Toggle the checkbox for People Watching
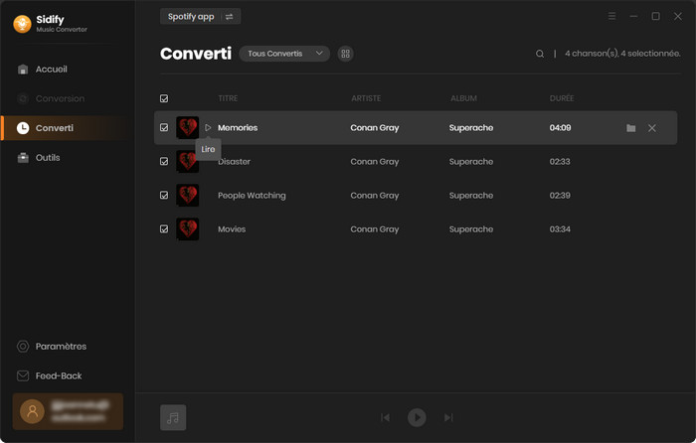This screenshot has width=696, height=443. [x=164, y=196]
